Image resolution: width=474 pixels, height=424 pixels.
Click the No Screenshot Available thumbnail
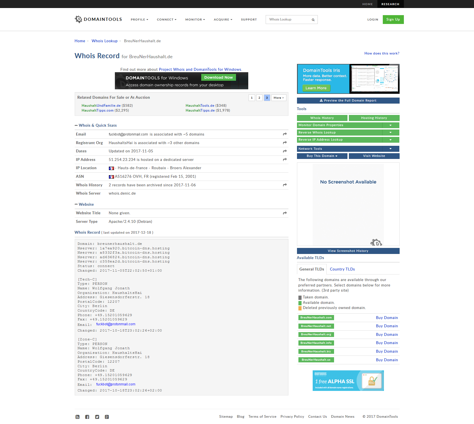click(348, 204)
